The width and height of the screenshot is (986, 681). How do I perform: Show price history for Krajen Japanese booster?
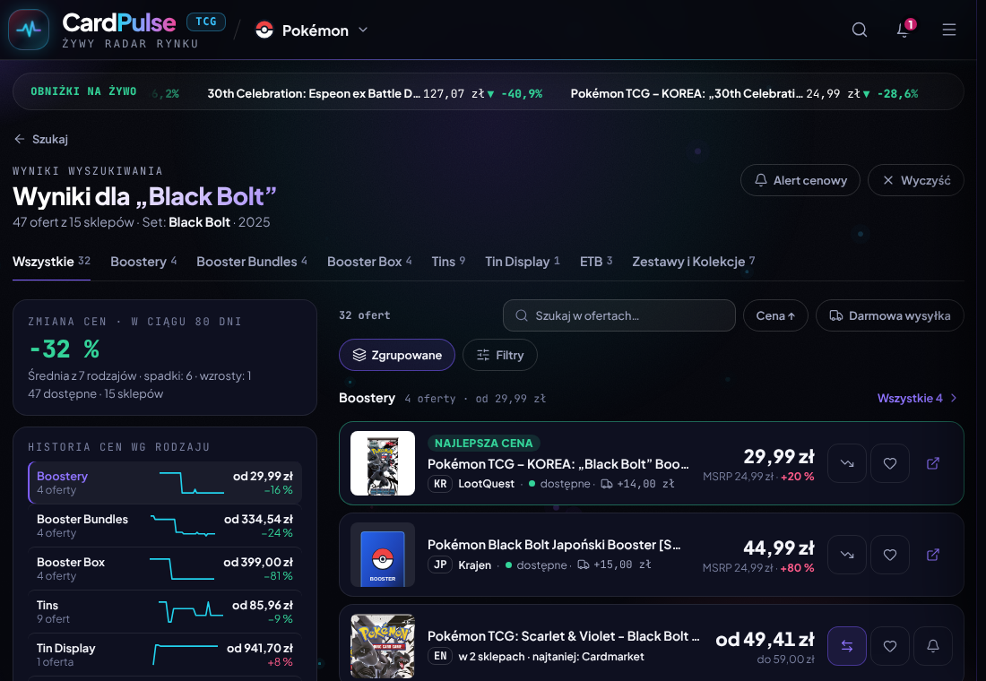[846, 555]
